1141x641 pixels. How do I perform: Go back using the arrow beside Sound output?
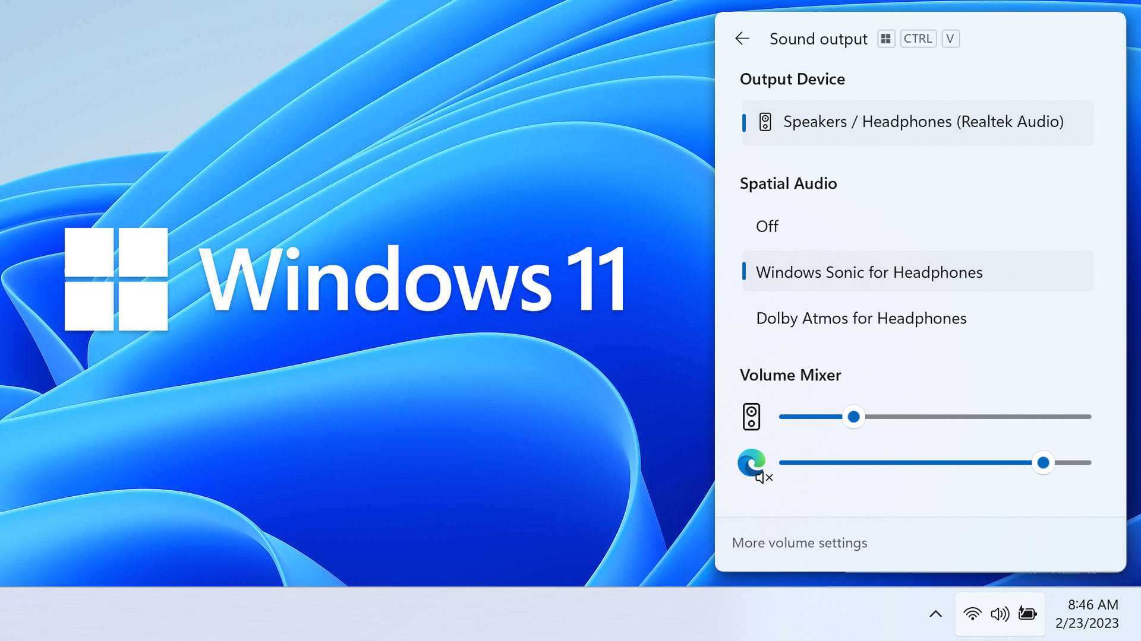(x=742, y=39)
